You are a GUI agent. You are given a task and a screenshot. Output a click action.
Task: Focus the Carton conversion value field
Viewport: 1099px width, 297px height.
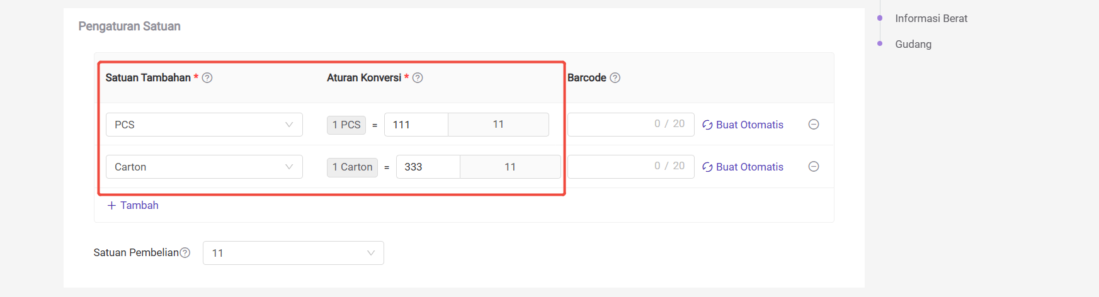(x=428, y=167)
